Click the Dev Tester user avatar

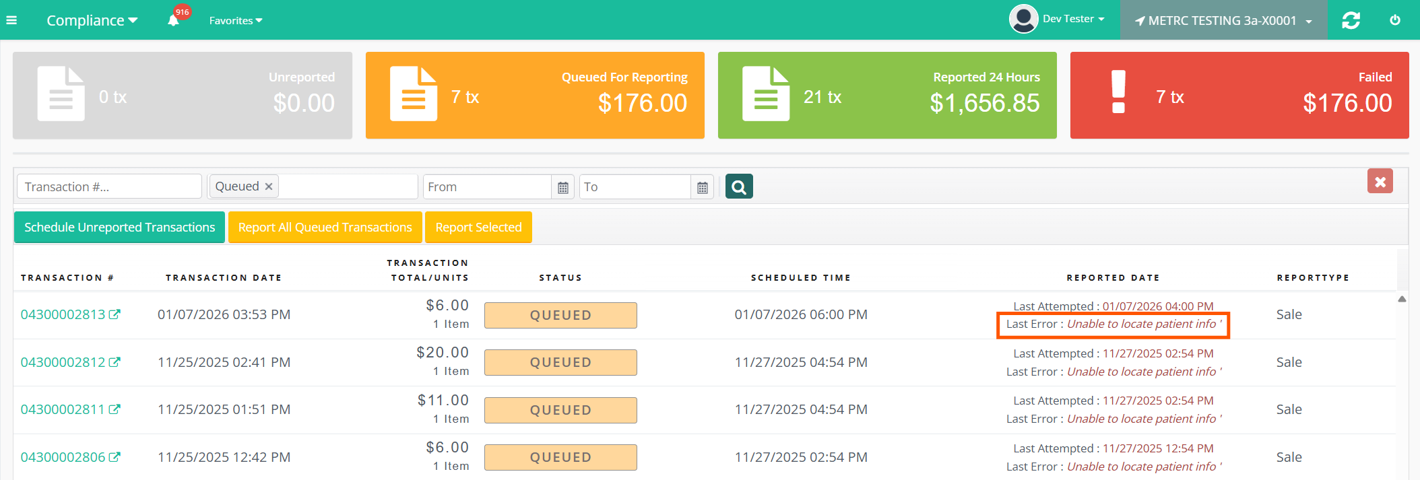pos(1023,19)
